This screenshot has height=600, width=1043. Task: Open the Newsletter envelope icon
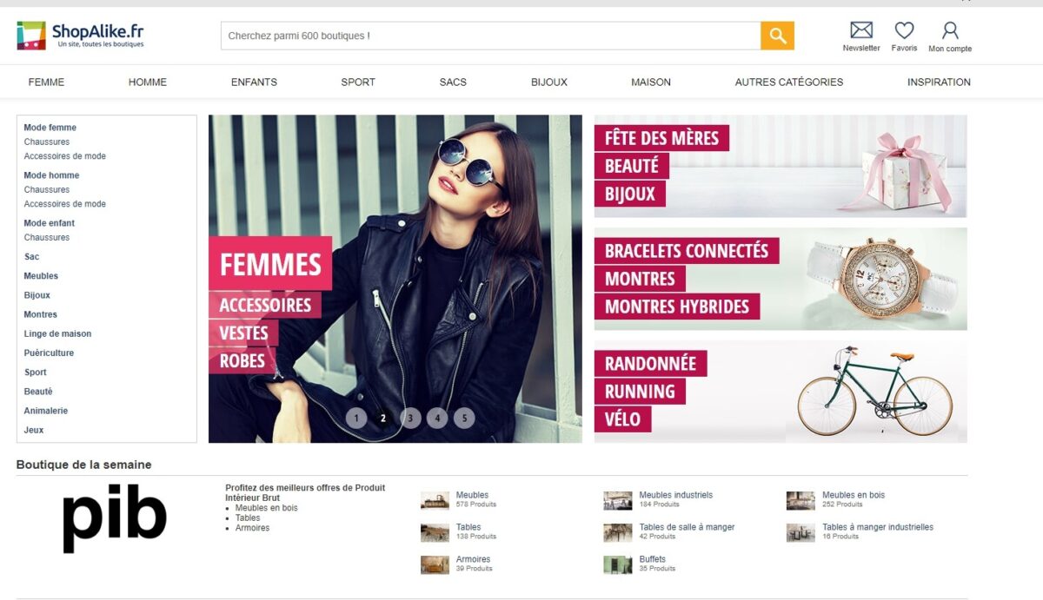(860, 30)
